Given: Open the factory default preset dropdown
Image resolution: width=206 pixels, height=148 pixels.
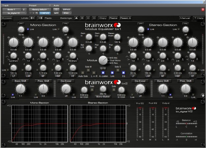Looking at the screenshot, I should 41,10.
